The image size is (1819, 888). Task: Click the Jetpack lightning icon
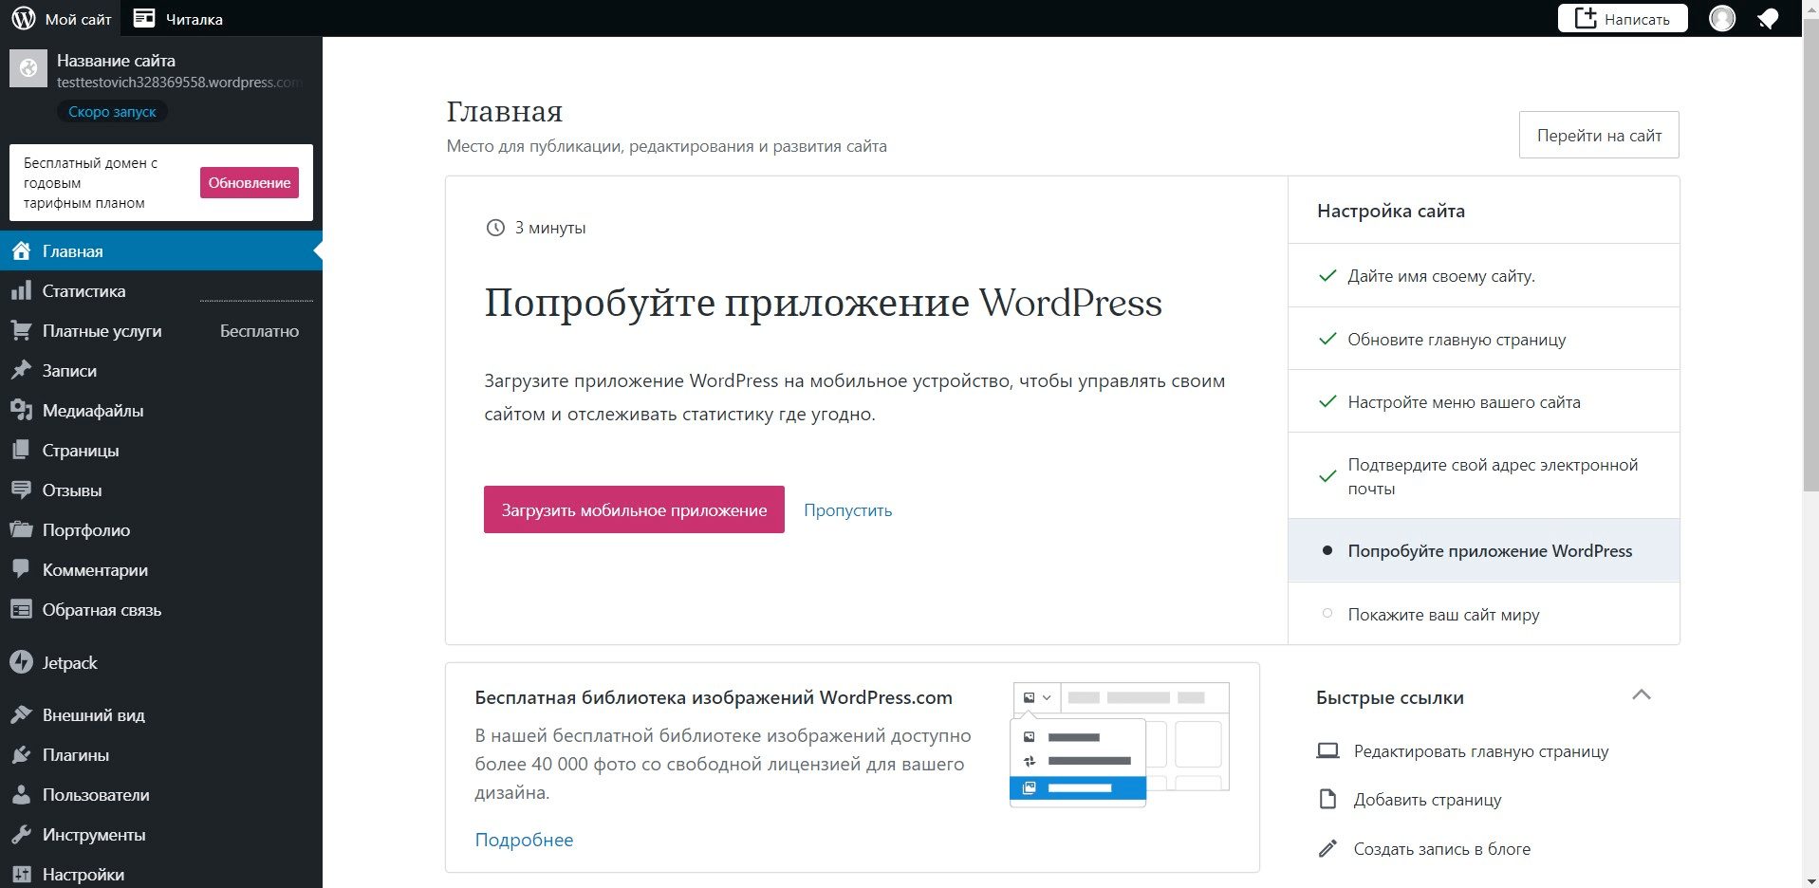21,662
